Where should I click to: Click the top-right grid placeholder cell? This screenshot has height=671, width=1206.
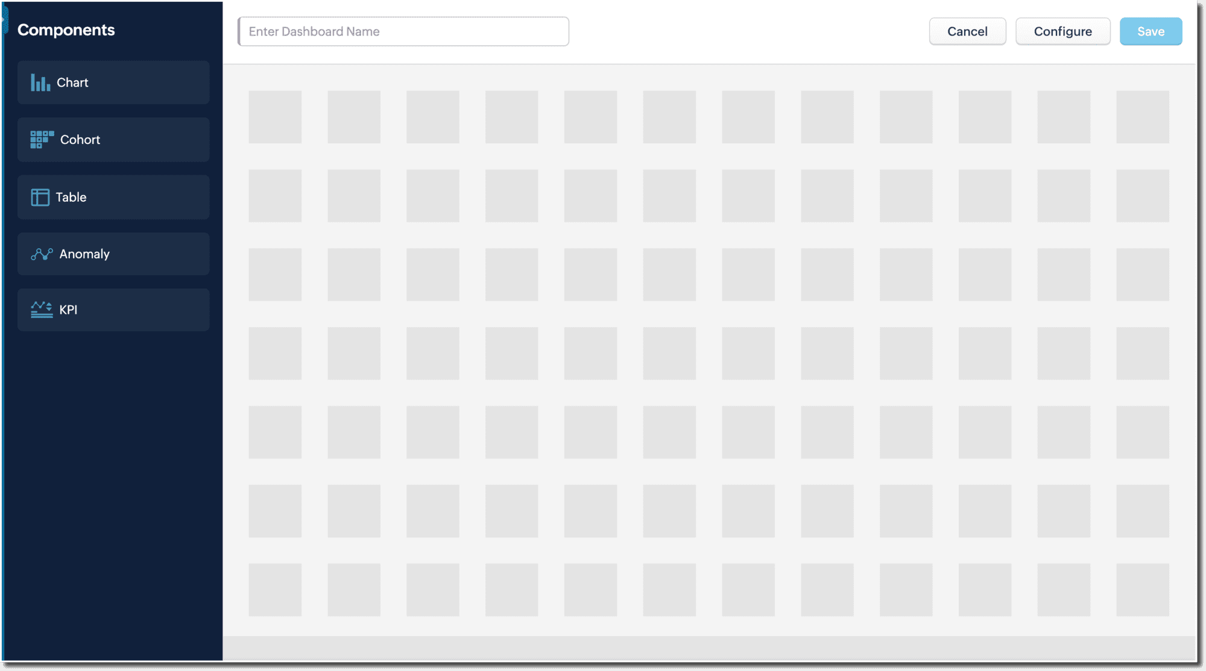pos(1142,117)
